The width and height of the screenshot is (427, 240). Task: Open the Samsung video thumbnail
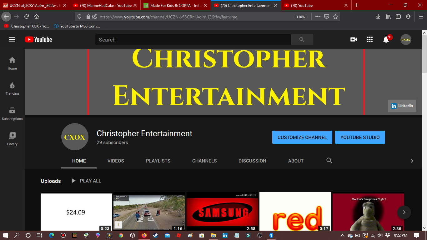(x=222, y=212)
